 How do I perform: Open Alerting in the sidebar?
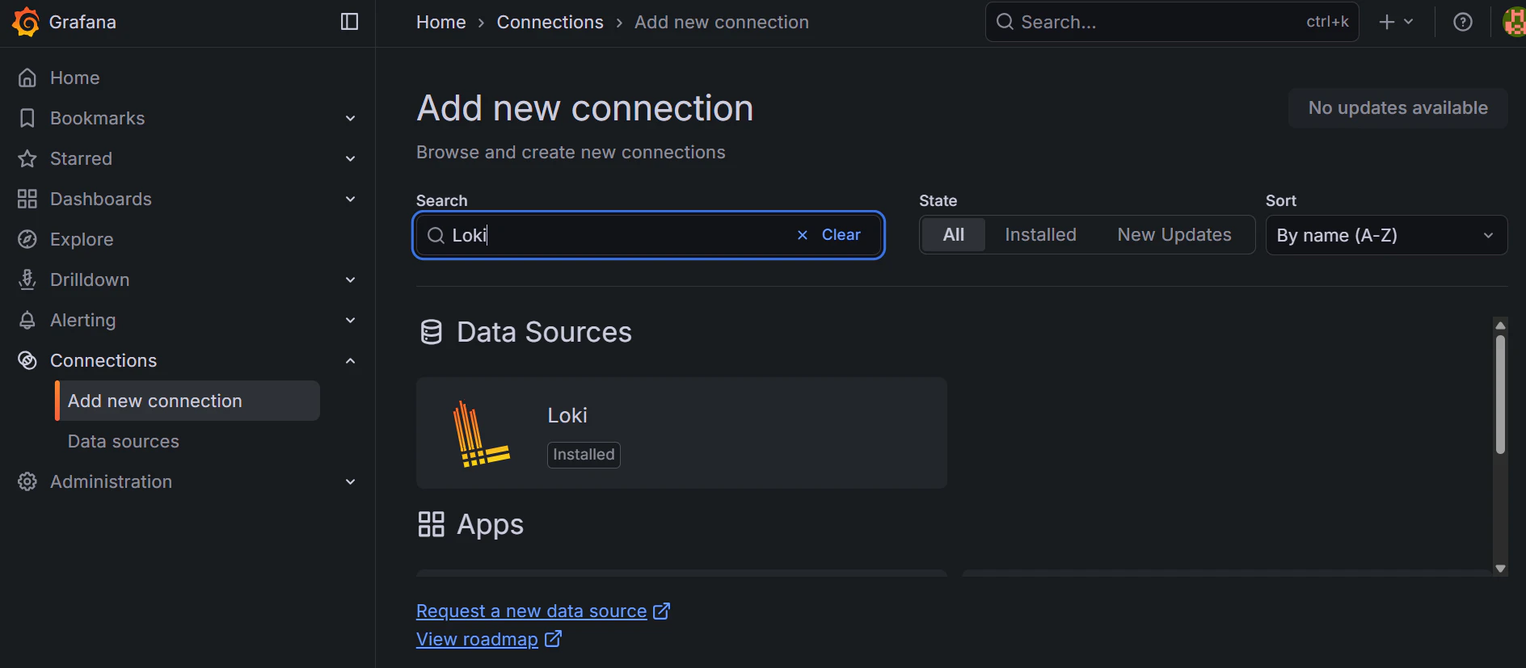pyautogui.click(x=82, y=320)
